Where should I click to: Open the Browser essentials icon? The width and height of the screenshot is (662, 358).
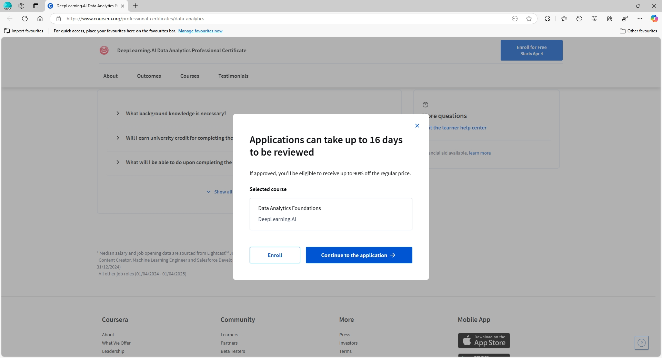624,19
